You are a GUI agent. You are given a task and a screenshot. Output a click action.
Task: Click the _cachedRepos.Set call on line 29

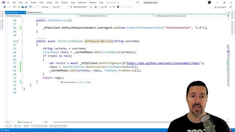pyautogui.click(x=62, y=70)
